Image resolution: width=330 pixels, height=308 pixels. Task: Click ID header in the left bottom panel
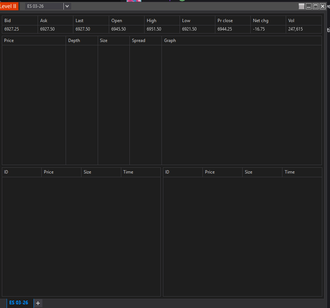click(6, 172)
